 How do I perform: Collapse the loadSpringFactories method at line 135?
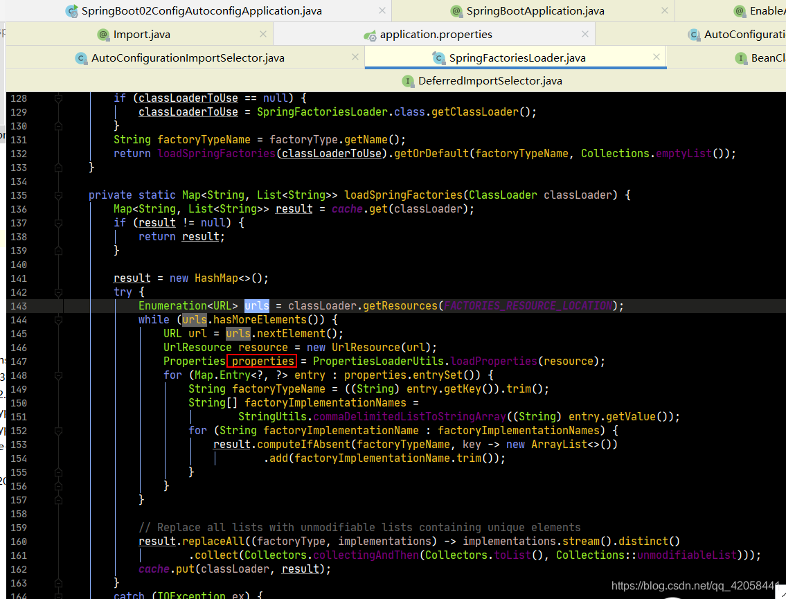tap(58, 195)
